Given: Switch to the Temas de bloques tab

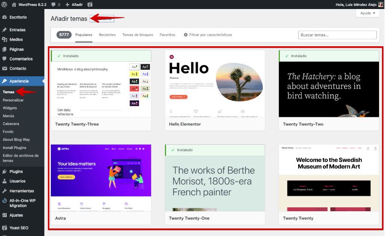Looking at the screenshot, I should [x=137, y=35].
